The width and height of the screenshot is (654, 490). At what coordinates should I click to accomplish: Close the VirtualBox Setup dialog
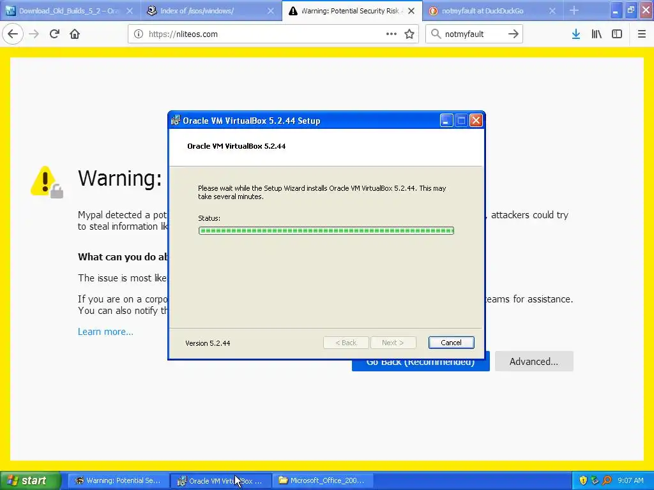tap(476, 121)
